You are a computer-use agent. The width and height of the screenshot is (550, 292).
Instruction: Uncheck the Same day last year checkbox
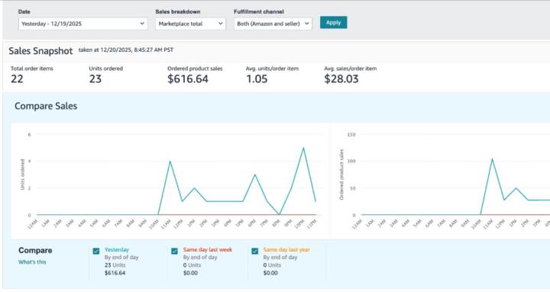pos(255,251)
